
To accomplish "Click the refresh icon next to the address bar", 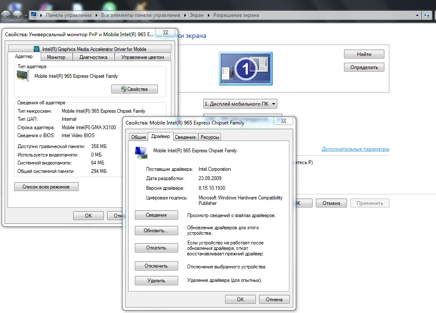I will [x=427, y=15].
